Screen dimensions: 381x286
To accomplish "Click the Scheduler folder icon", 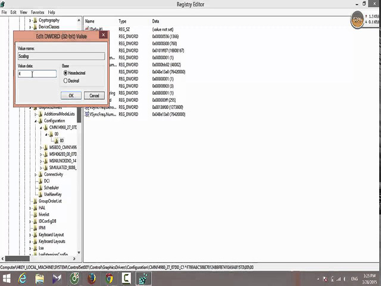I will (x=40, y=188).
